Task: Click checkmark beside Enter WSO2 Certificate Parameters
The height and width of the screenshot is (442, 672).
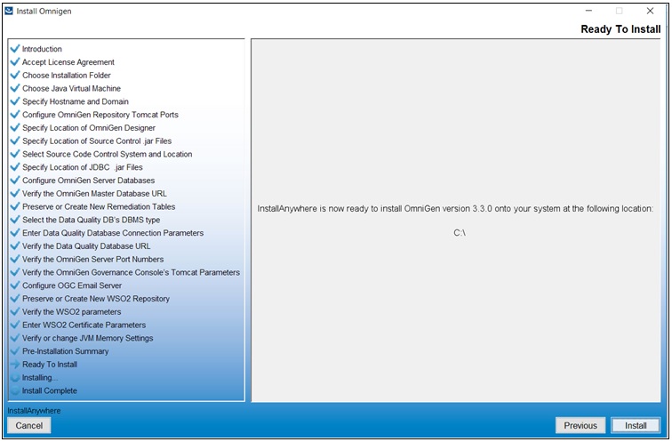Action: click(15, 325)
